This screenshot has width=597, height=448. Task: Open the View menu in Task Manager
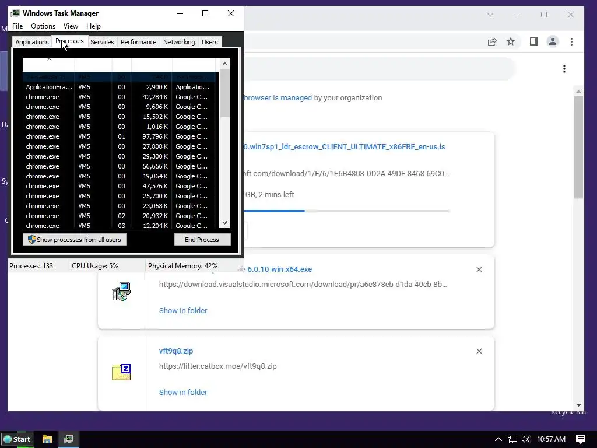tap(71, 26)
